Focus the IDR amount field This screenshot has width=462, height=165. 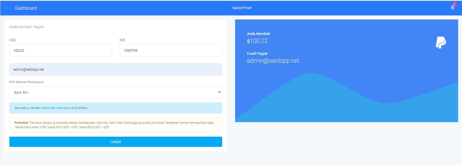(x=171, y=51)
